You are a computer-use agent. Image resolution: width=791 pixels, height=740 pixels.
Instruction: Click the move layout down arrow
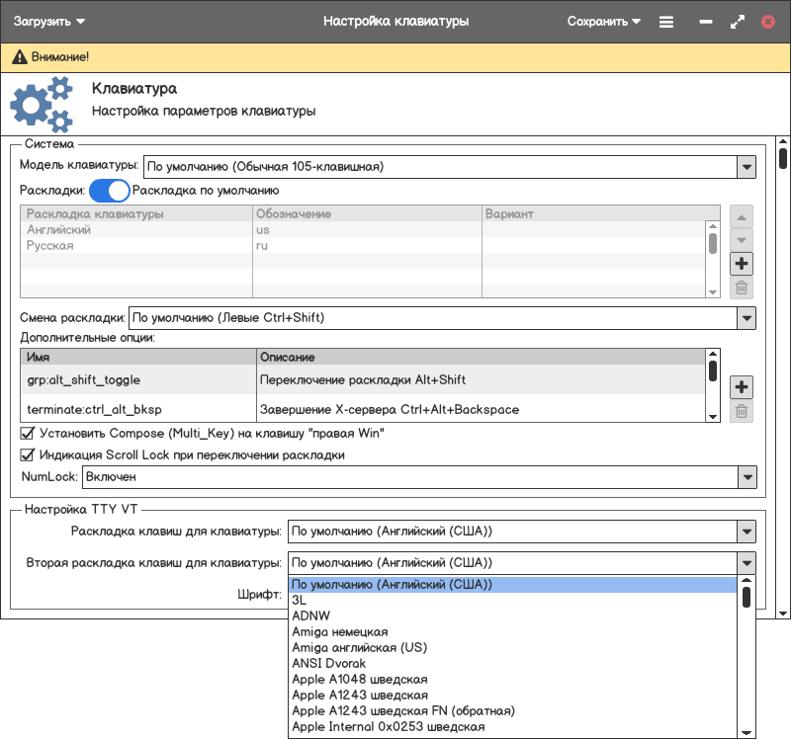[742, 240]
